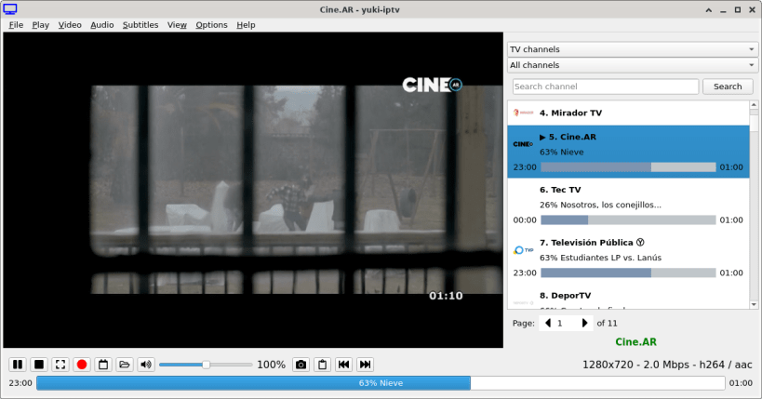Click the yuki-iptv app icon in title bar
762x399 pixels.
pyautogui.click(x=10, y=9)
